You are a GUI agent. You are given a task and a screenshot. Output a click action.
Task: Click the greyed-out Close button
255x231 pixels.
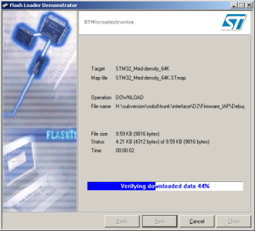(x=234, y=221)
